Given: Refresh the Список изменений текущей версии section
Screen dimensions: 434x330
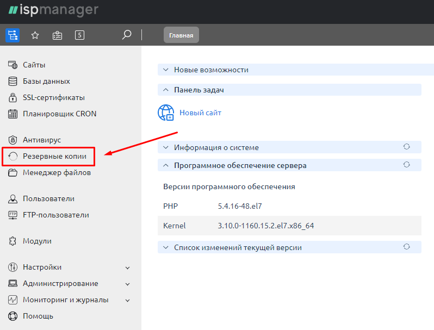Looking at the screenshot, I should tap(406, 247).
